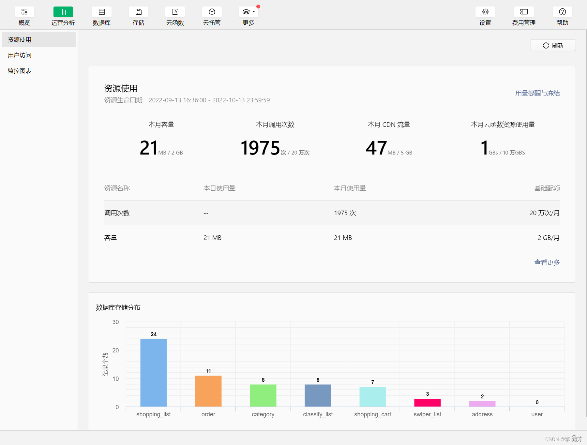Click the cyan shopping_cart bar
Screen dimensions: 587x445
click(x=373, y=397)
